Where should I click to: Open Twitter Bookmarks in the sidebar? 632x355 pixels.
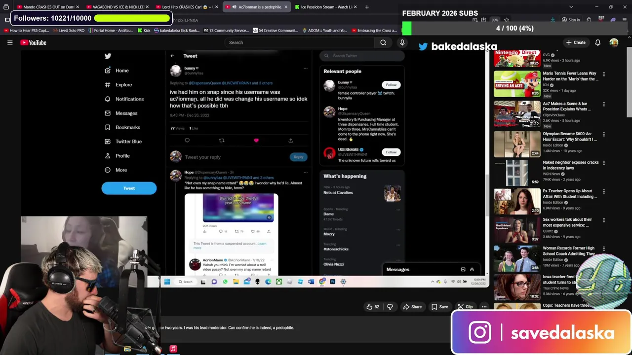(x=122, y=128)
